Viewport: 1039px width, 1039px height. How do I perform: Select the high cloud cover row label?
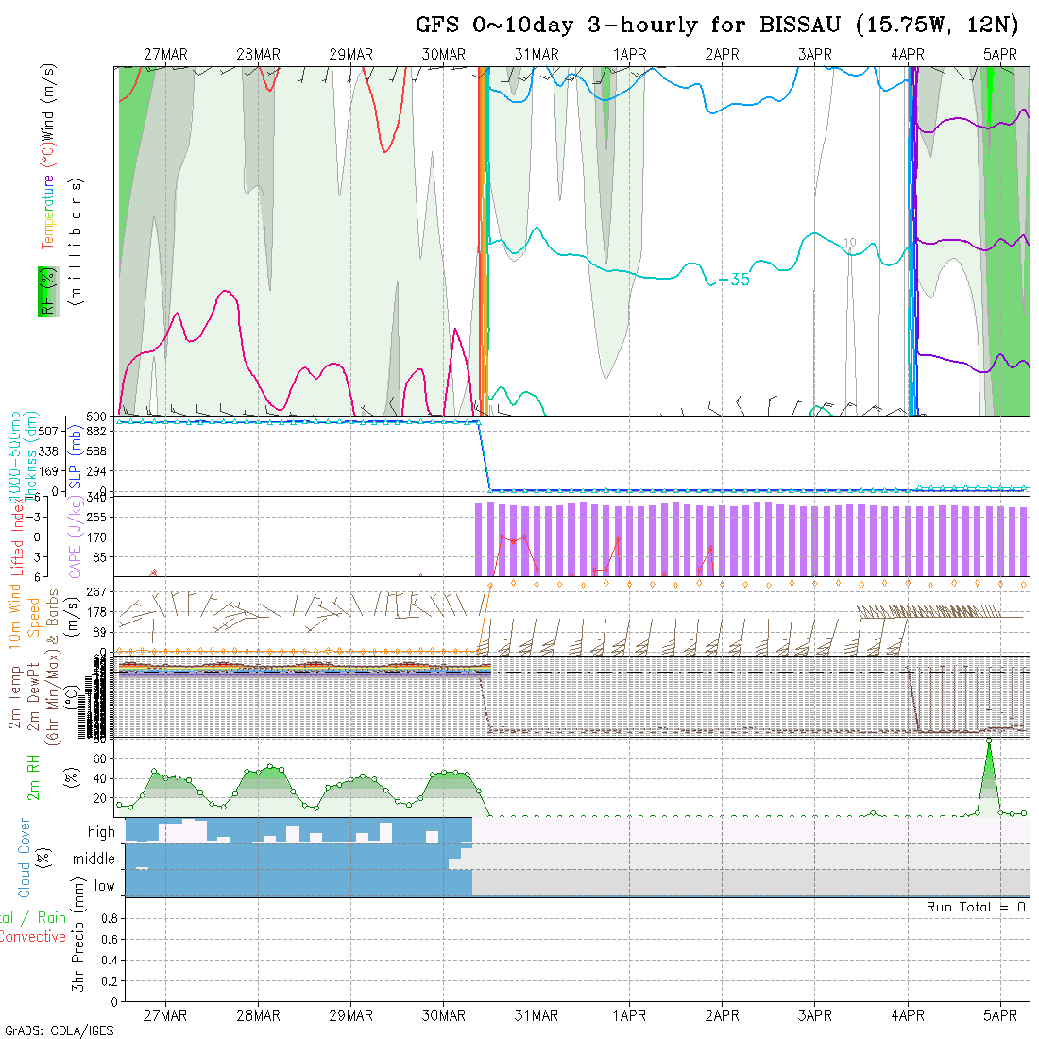101,832
